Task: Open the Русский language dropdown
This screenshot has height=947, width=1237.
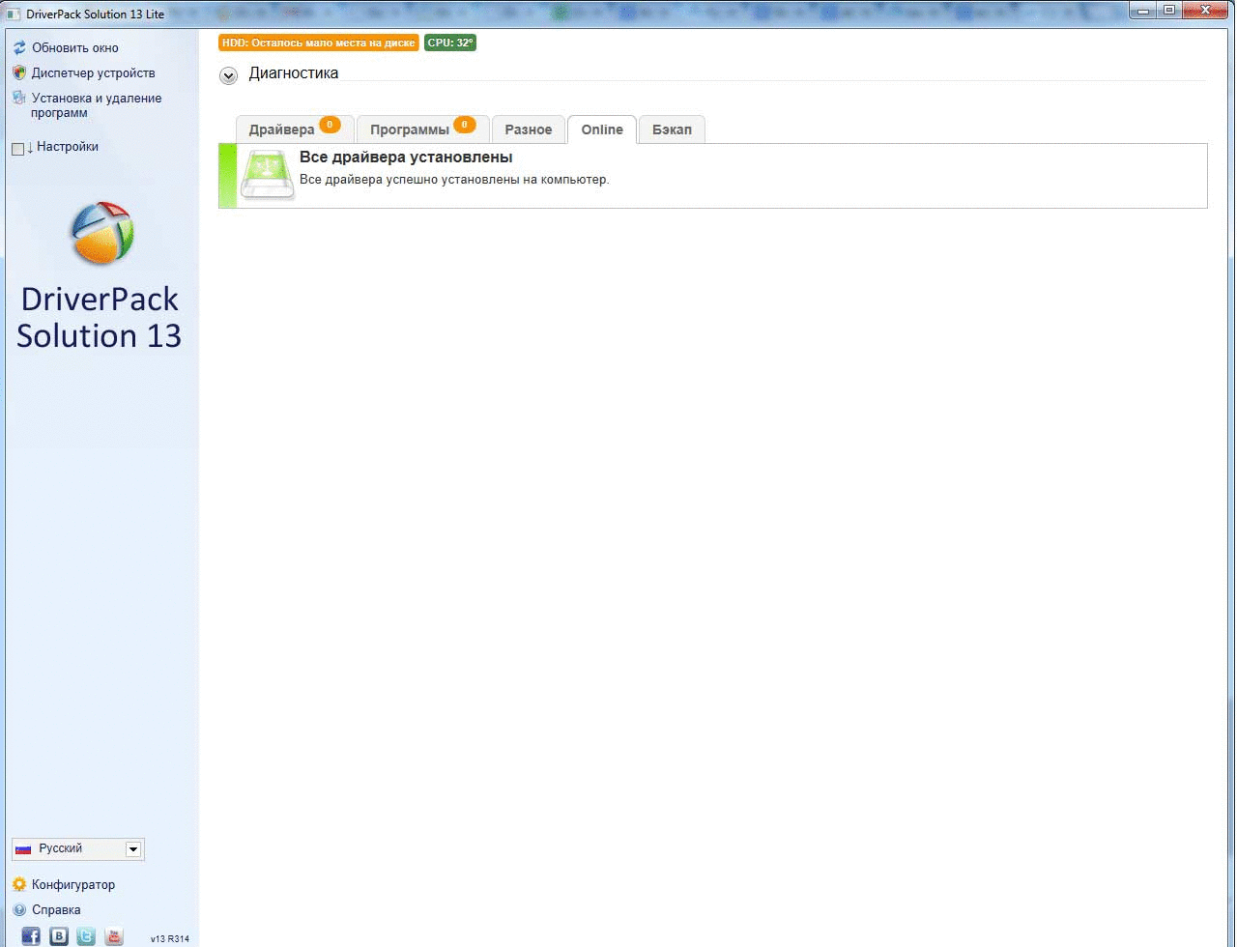Action: (x=78, y=849)
